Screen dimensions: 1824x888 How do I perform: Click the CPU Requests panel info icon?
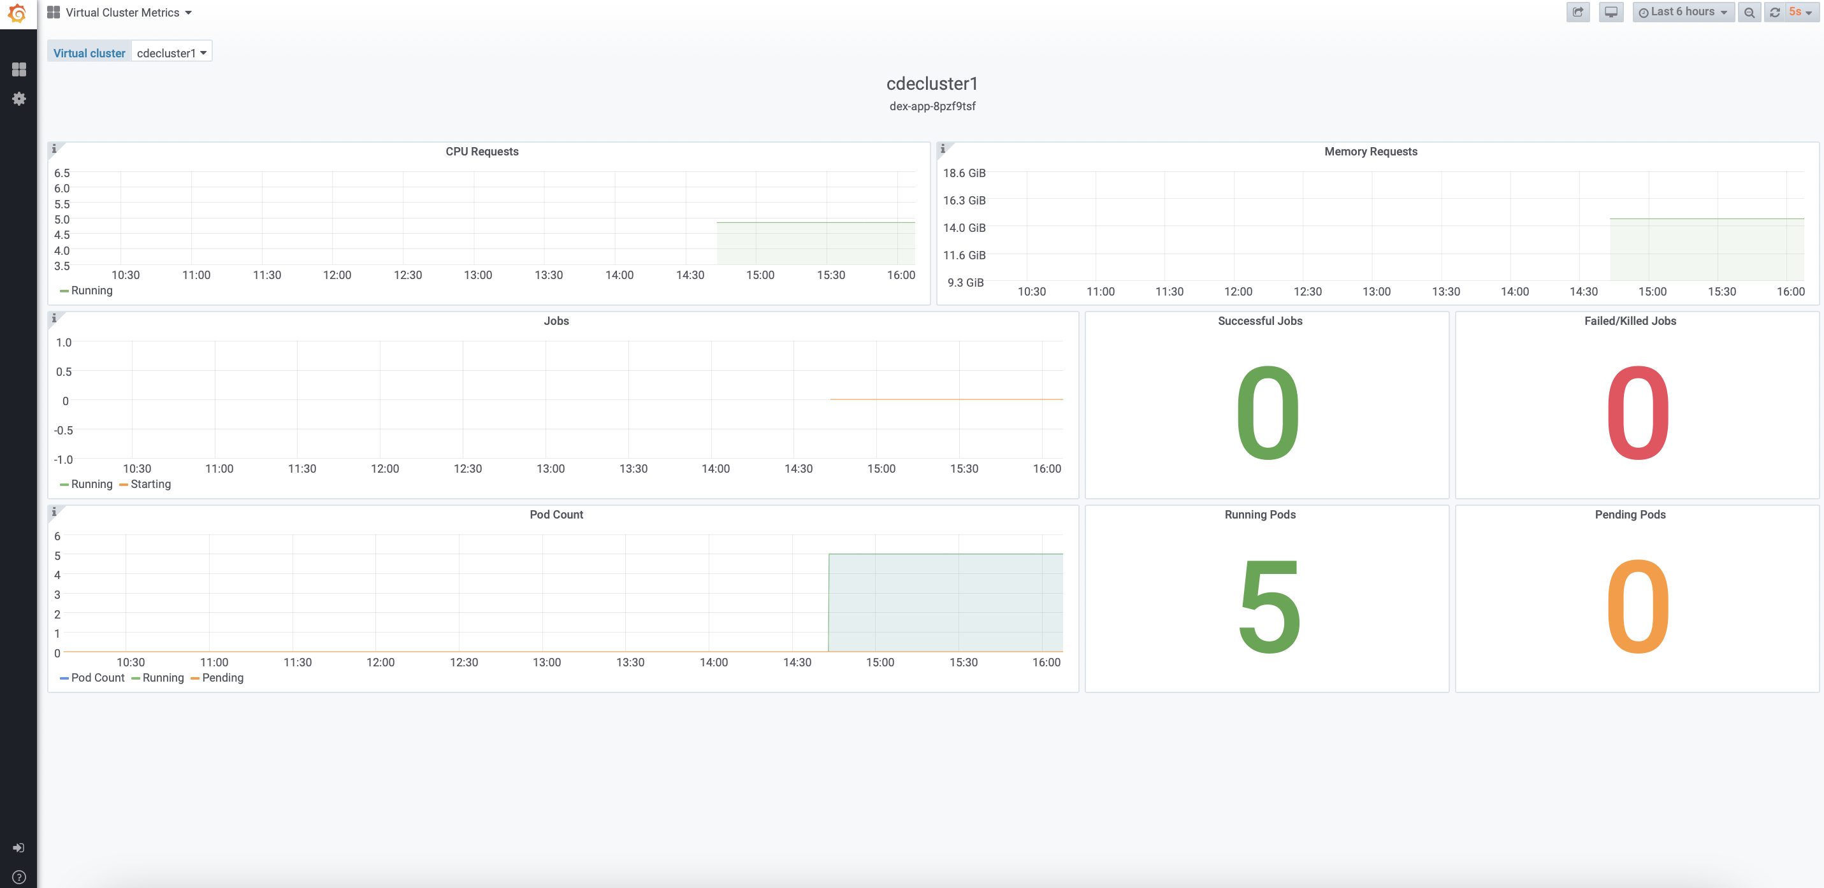pos(55,148)
